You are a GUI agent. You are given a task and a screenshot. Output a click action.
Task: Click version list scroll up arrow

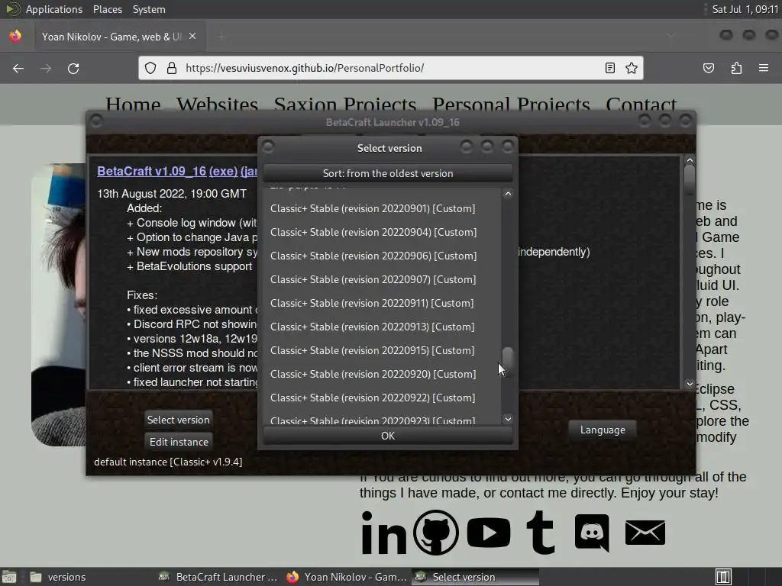tap(508, 194)
